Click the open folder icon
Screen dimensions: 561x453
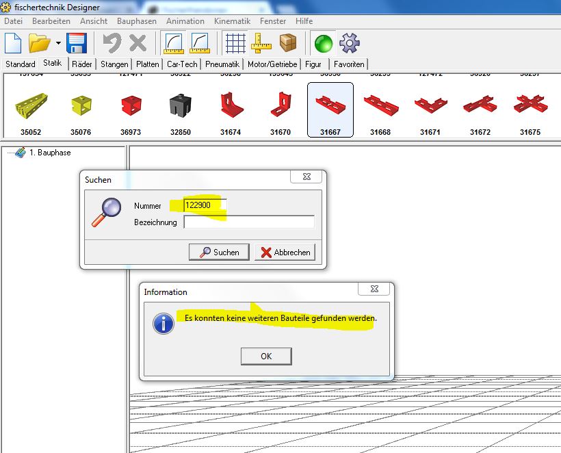[x=40, y=43]
